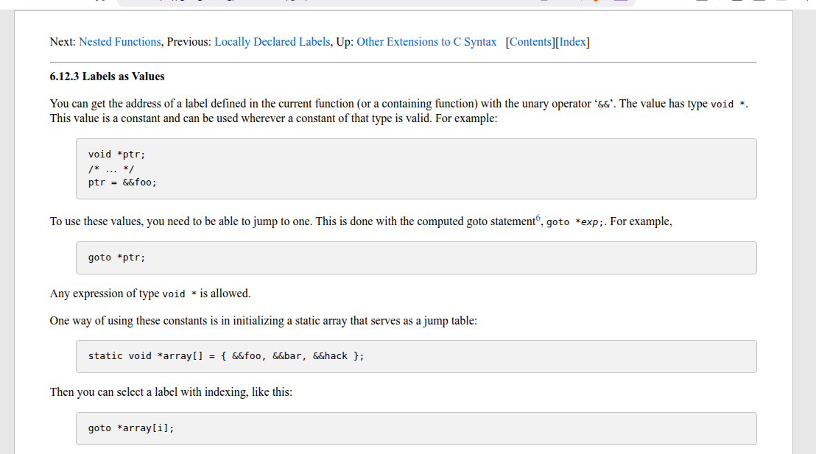The image size is (816, 454).
Task: Open Other Extensions to C Syntax link
Action: tap(426, 42)
